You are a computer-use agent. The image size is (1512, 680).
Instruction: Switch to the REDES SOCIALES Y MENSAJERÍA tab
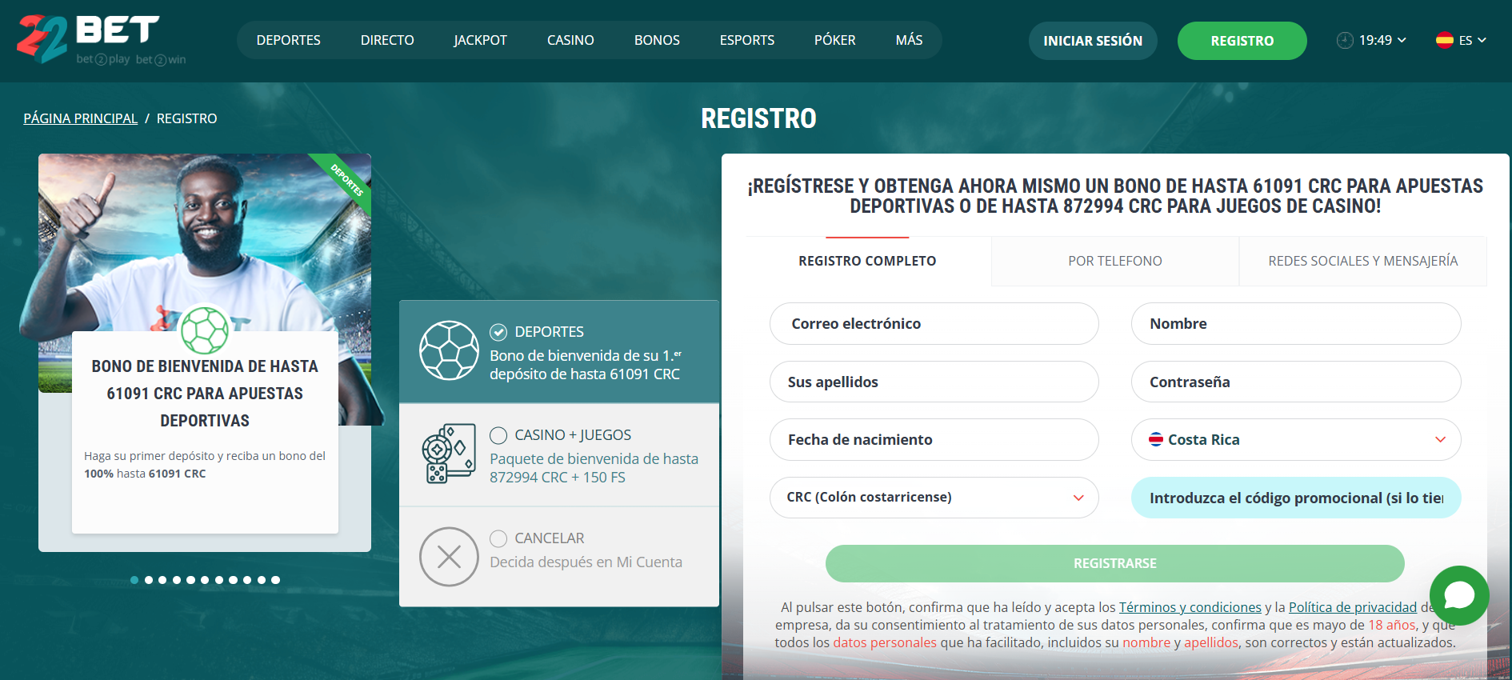pos(1363,261)
